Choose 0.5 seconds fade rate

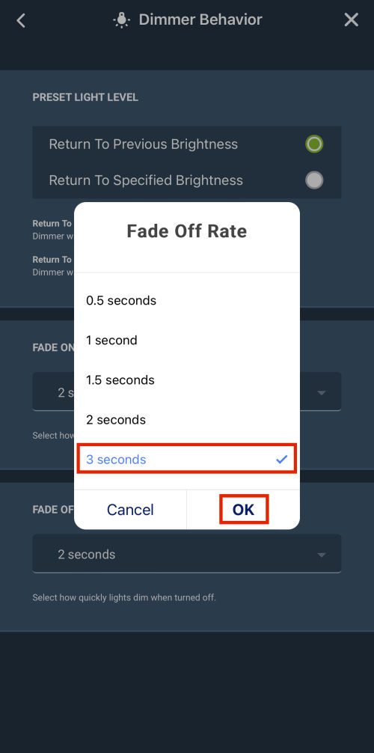pos(187,301)
